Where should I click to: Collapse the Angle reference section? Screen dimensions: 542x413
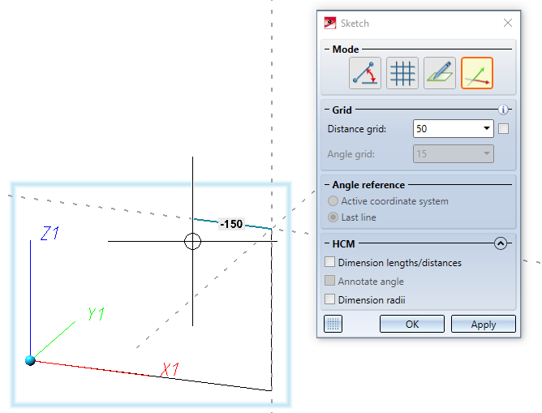pyautogui.click(x=327, y=185)
